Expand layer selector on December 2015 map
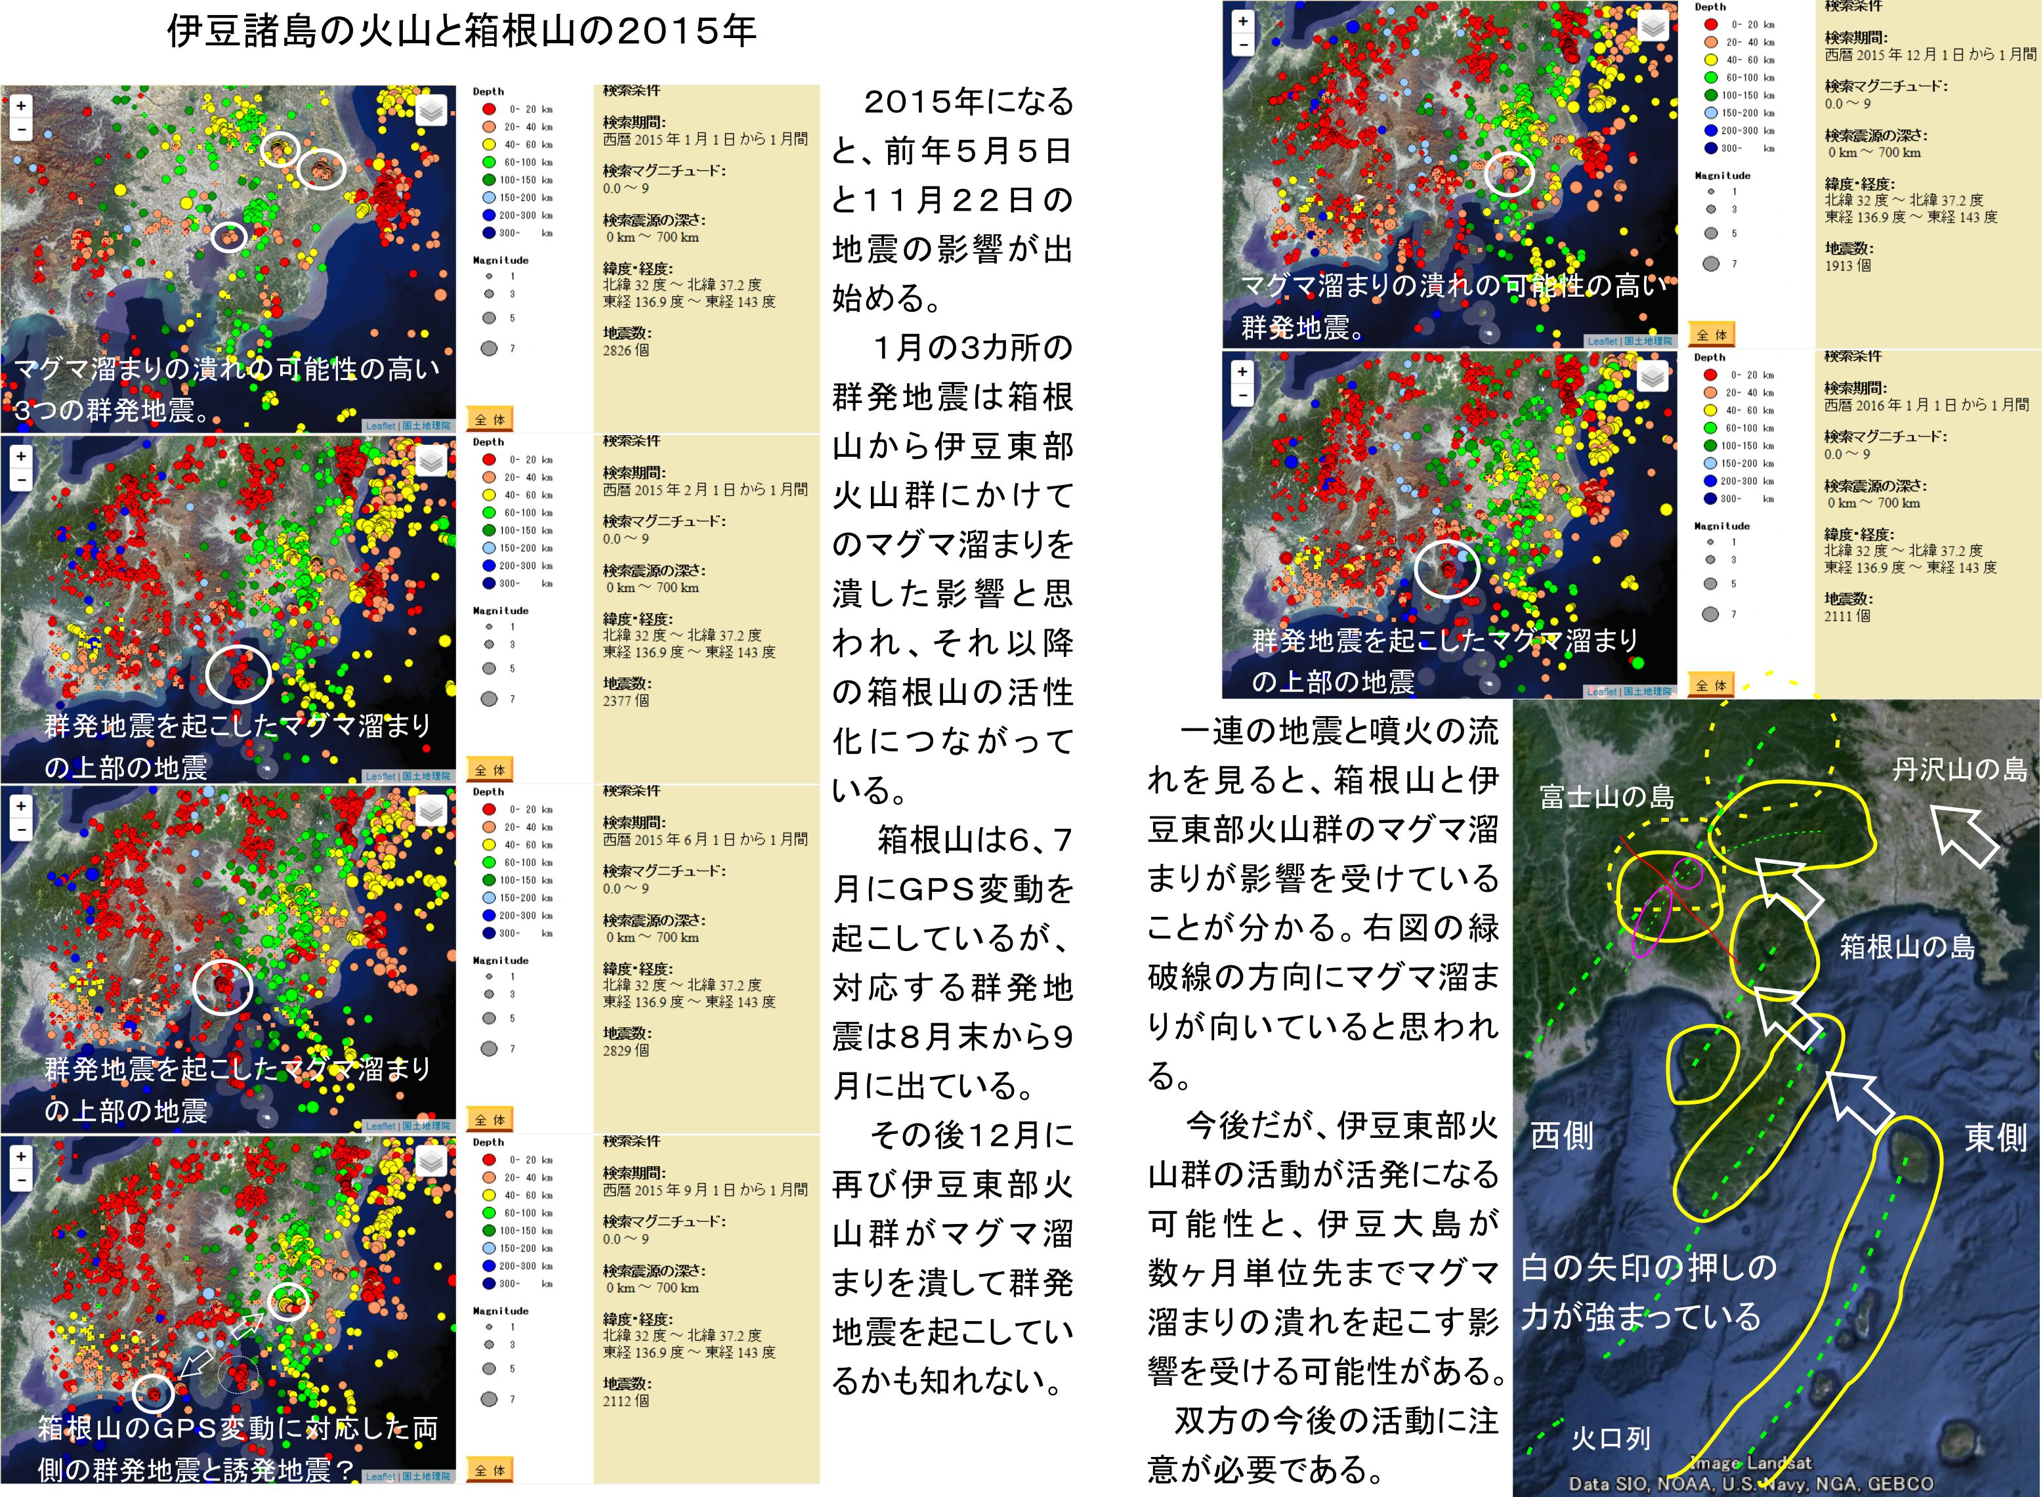This screenshot has width=2043, height=1497. 1653,27
